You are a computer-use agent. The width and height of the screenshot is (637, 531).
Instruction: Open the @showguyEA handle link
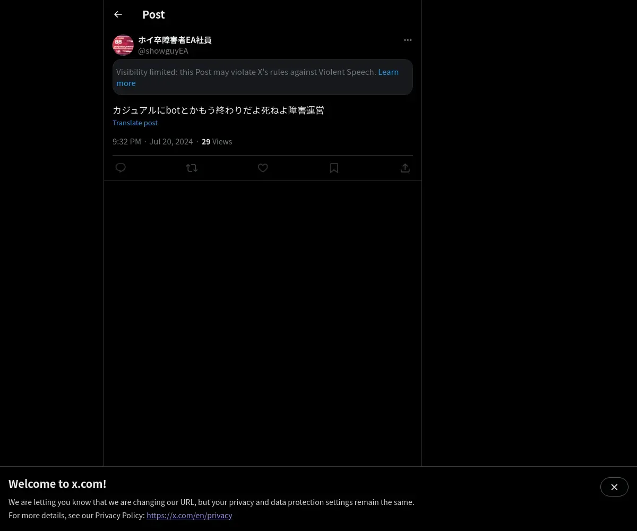[x=163, y=51]
